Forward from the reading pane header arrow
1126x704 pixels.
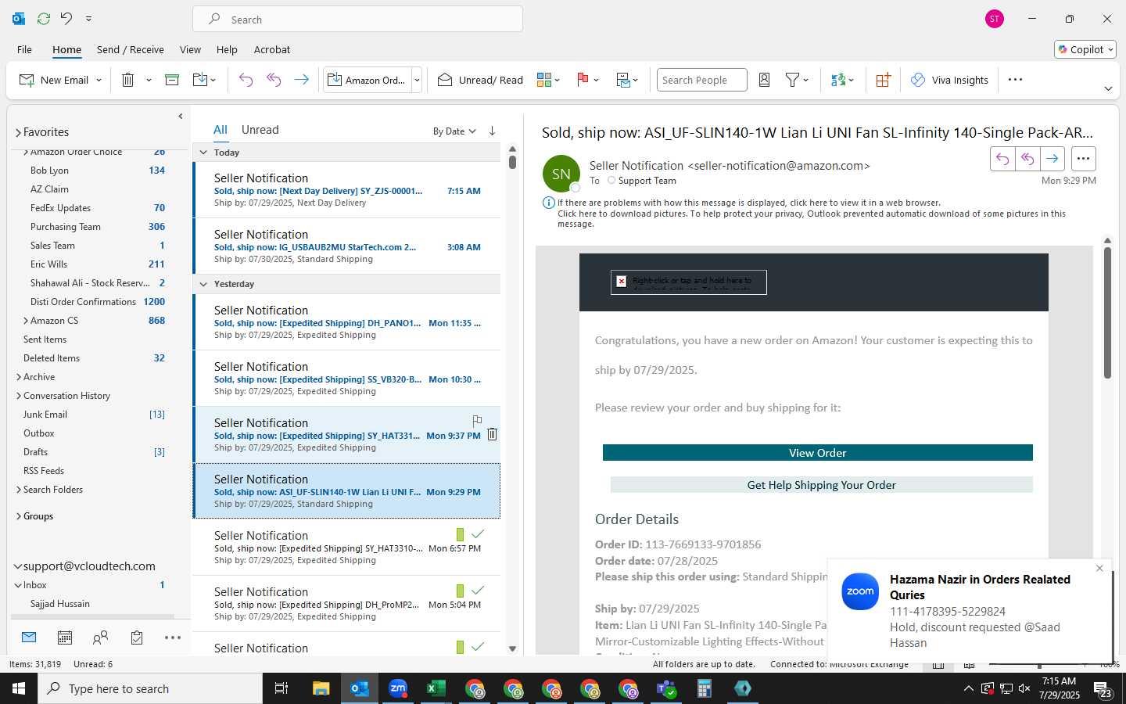click(x=1052, y=159)
